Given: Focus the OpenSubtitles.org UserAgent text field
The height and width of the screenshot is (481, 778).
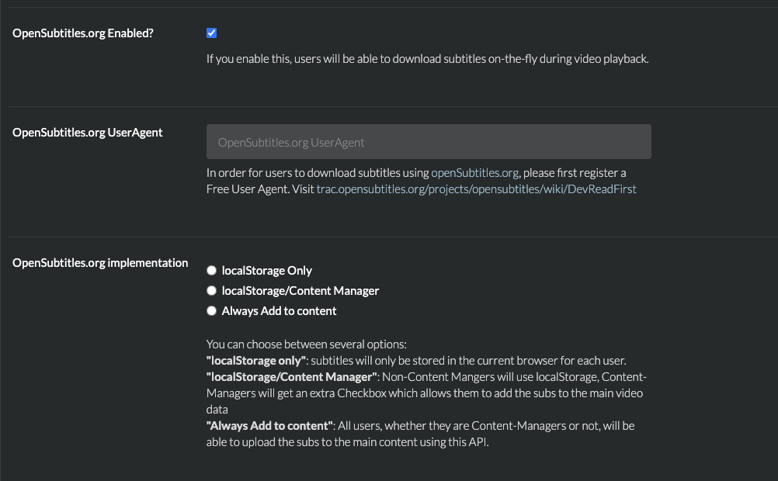Looking at the screenshot, I should click(x=429, y=142).
